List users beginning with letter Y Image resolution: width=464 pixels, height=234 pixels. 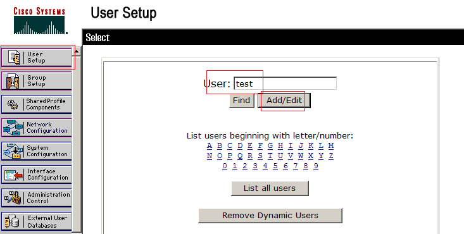321,156
